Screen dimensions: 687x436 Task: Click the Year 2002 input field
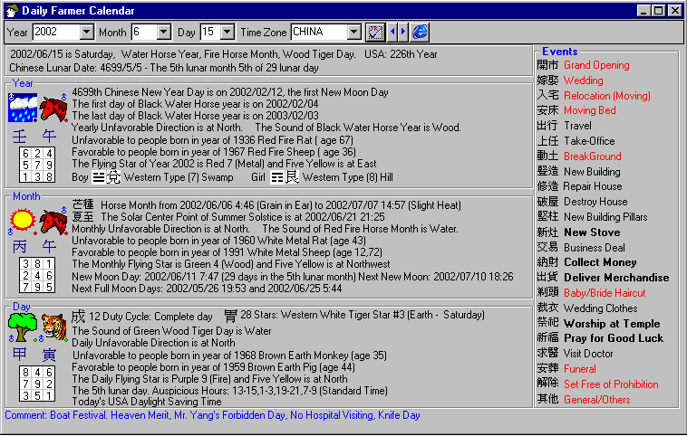tap(56, 32)
